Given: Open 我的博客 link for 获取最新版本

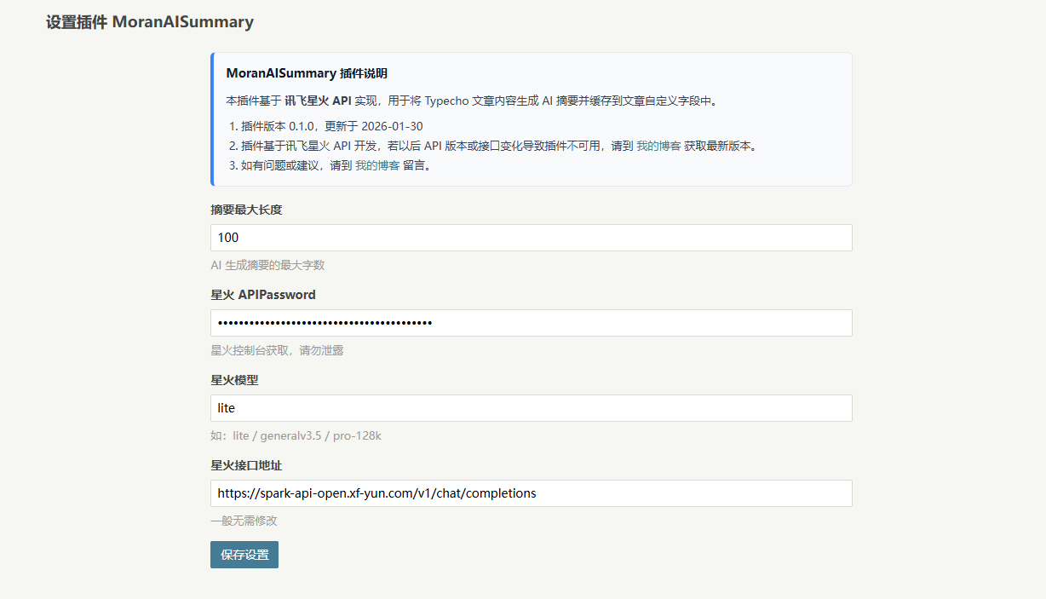Looking at the screenshot, I should (x=658, y=146).
